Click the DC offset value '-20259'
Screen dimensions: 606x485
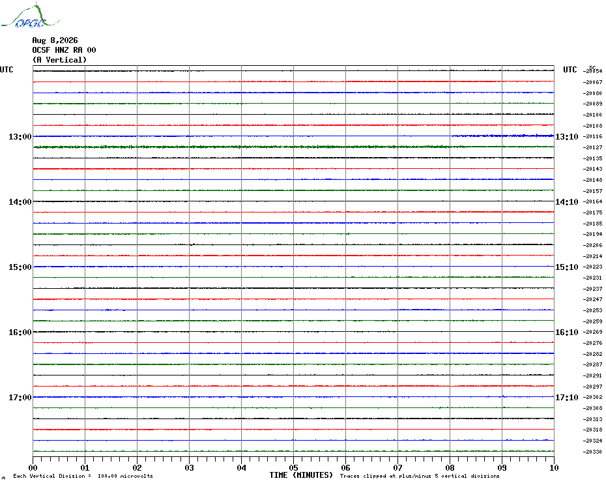point(592,321)
